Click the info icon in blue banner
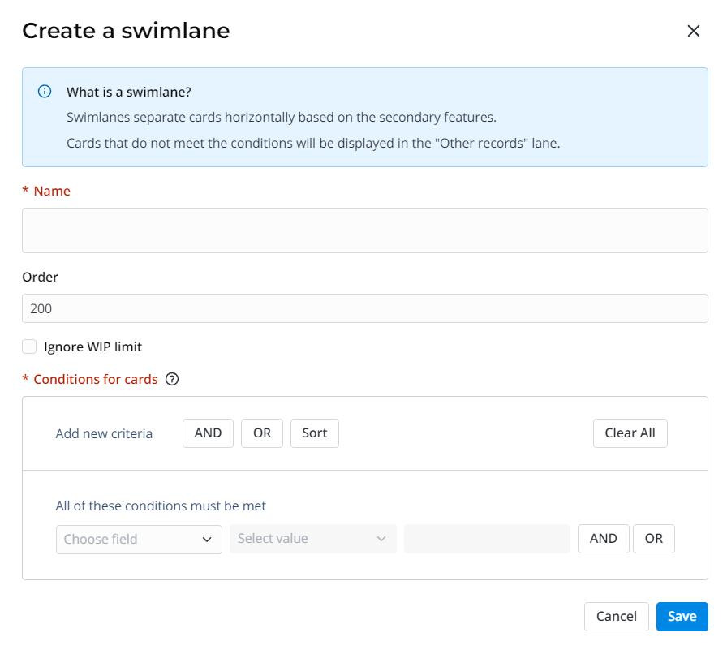The height and width of the screenshot is (650, 727). [x=45, y=92]
